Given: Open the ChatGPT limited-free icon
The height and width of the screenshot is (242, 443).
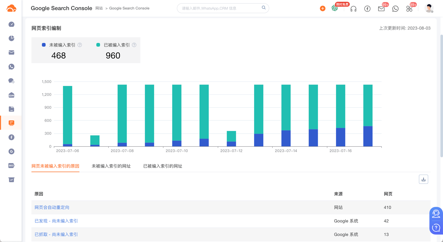Looking at the screenshot, I should (x=335, y=8).
